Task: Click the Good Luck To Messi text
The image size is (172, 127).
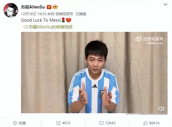Action: (x=41, y=20)
